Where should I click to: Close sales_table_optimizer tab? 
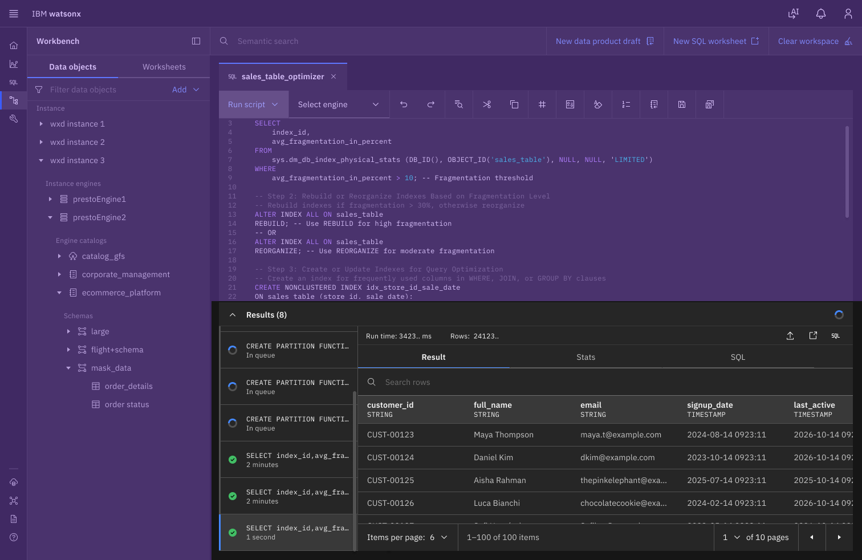[334, 76]
